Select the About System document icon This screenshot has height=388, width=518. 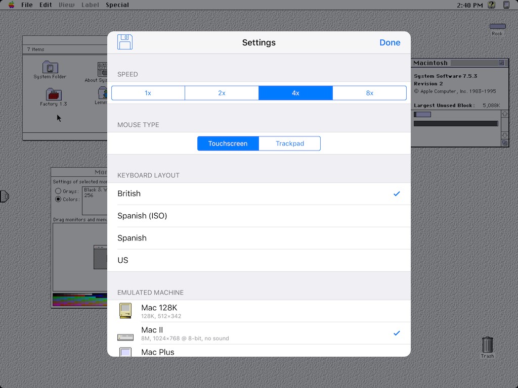tap(102, 69)
